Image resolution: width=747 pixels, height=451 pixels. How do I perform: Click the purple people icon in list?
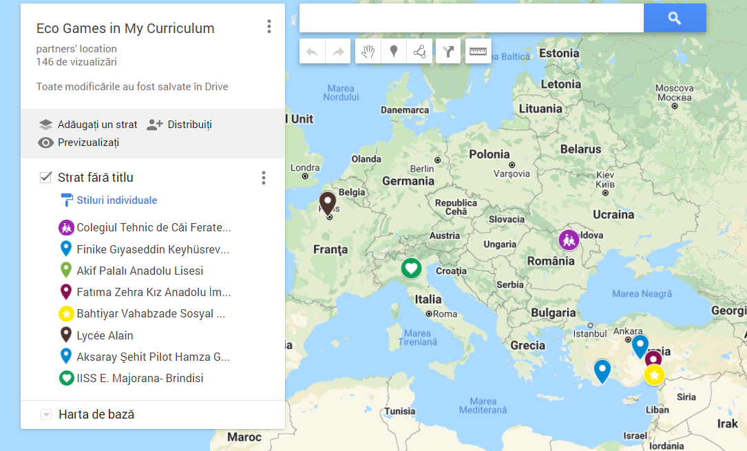[x=66, y=228]
